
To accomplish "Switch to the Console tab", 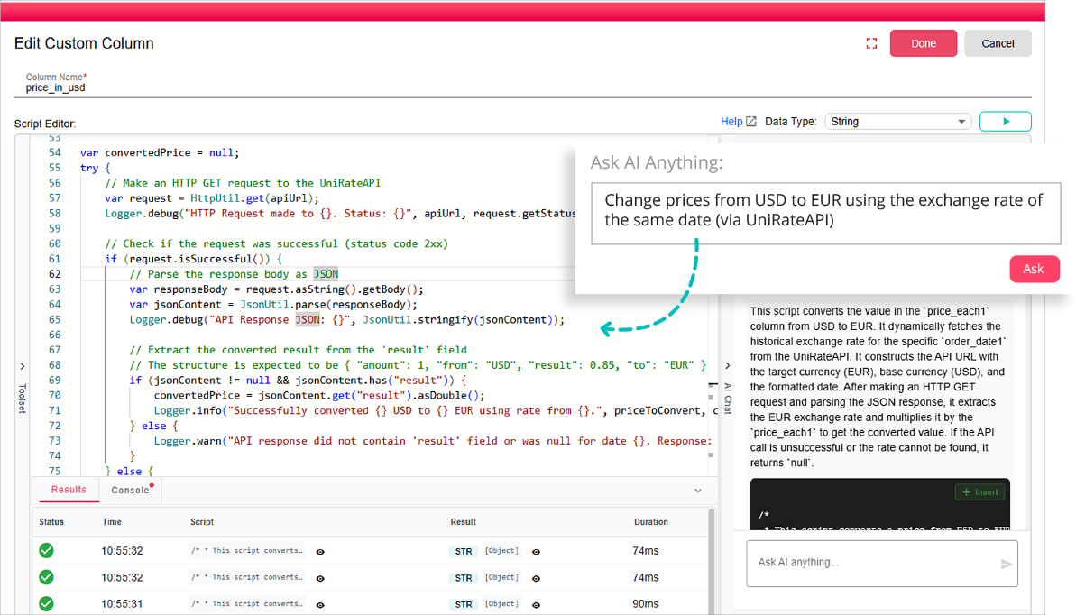I will (x=131, y=490).
